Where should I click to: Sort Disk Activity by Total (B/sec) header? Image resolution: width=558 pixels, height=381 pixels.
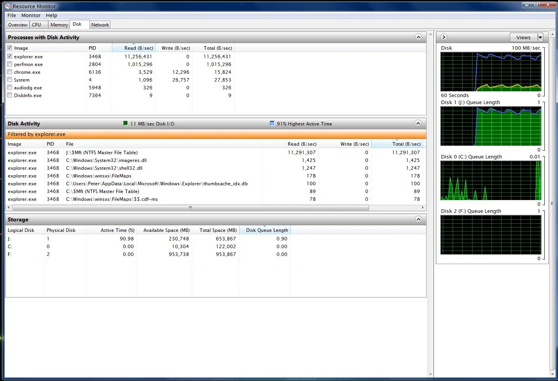click(x=397, y=144)
